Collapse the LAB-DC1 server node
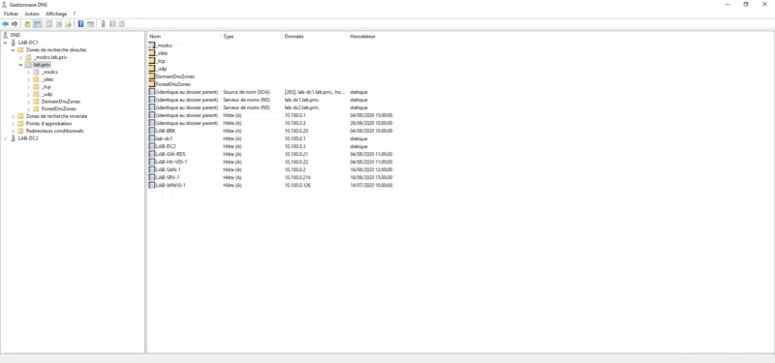 pos(6,43)
